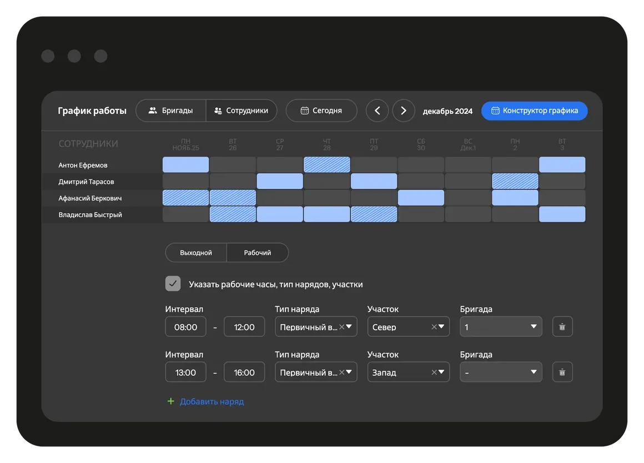The height and width of the screenshot is (463, 644).
Task: Click green plus icon to add order
Action: (171, 401)
